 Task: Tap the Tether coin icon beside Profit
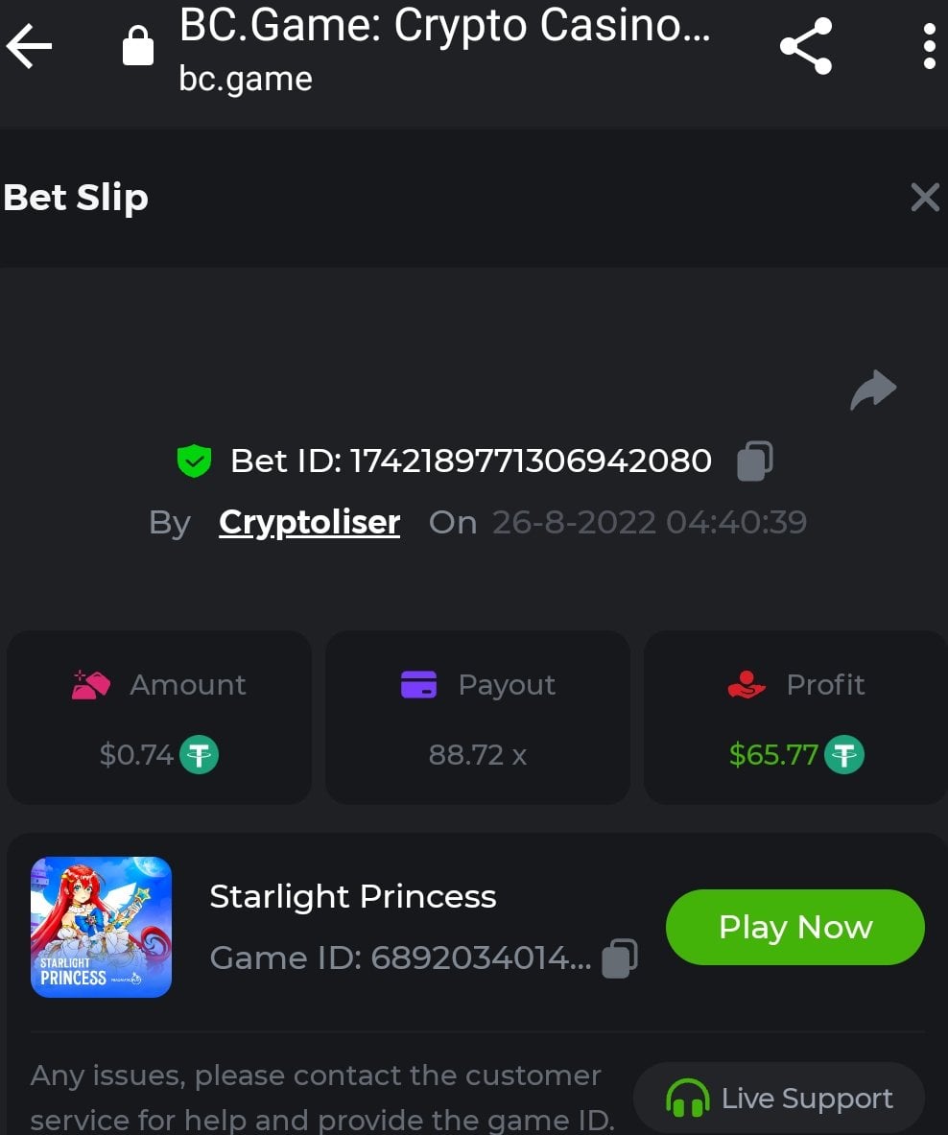point(845,755)
